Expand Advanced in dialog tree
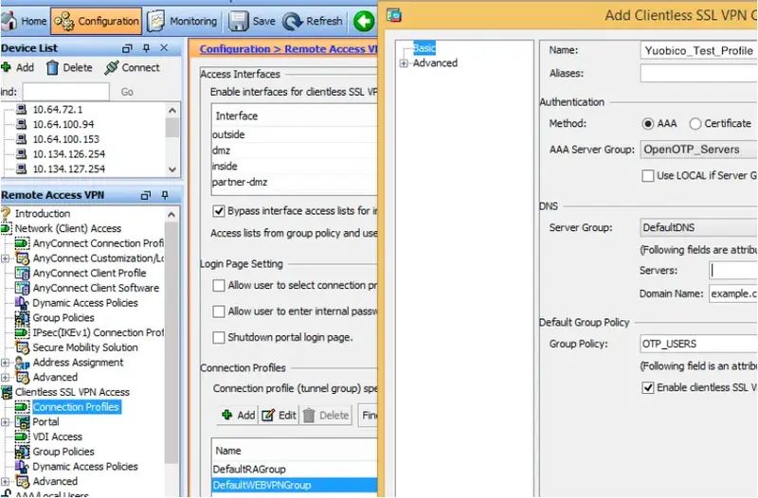 click(x=404, y=63)
